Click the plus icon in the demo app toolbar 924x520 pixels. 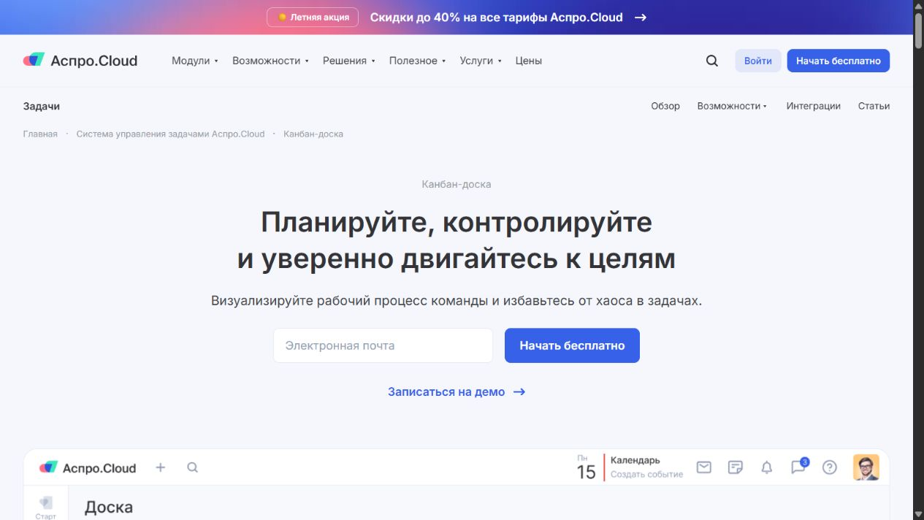click(x=161, y=467)
